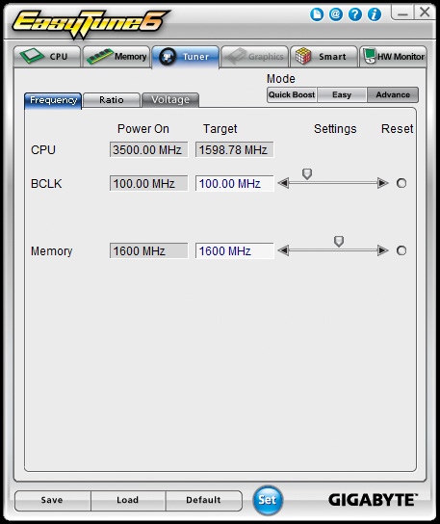
Task: Click the document icon in title bar
Action: 317,14
